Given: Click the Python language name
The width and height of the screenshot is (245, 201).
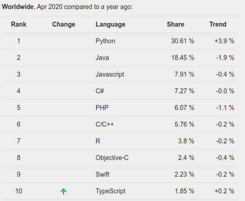Looking at the screenshot, I should 105,41.
